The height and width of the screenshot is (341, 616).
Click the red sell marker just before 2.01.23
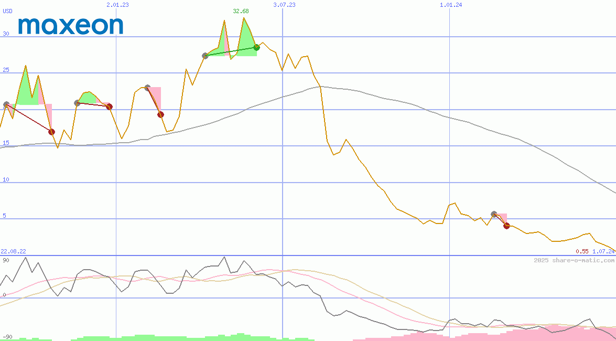point(110,106)
